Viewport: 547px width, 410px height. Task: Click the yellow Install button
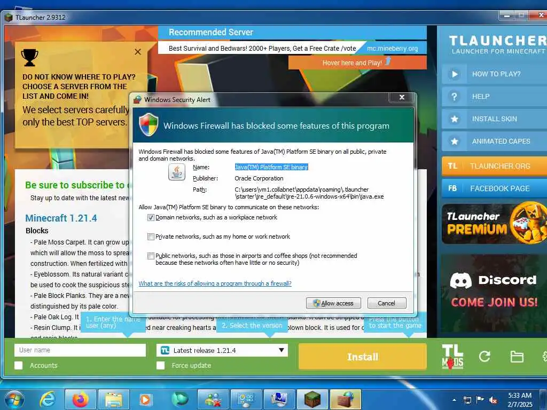tap(363, 356)
